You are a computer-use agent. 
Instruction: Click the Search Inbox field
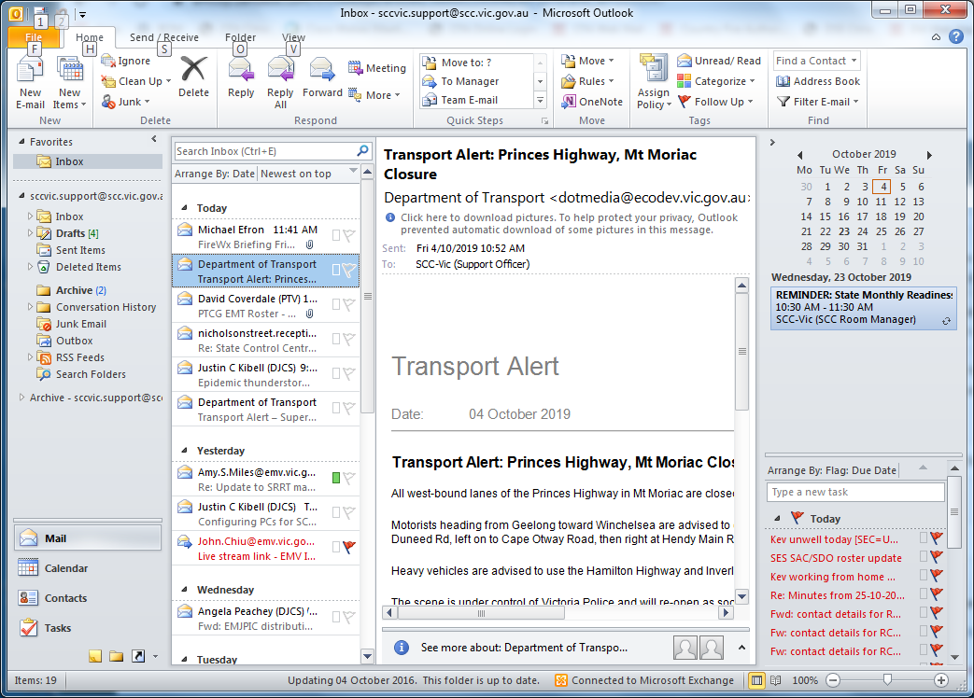[264, 151]
